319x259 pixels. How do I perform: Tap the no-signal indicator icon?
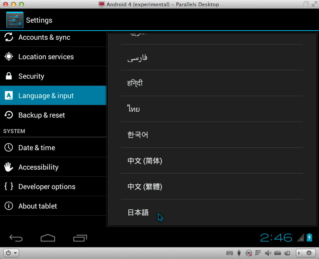pyautogui.click(x=301, y=238)
